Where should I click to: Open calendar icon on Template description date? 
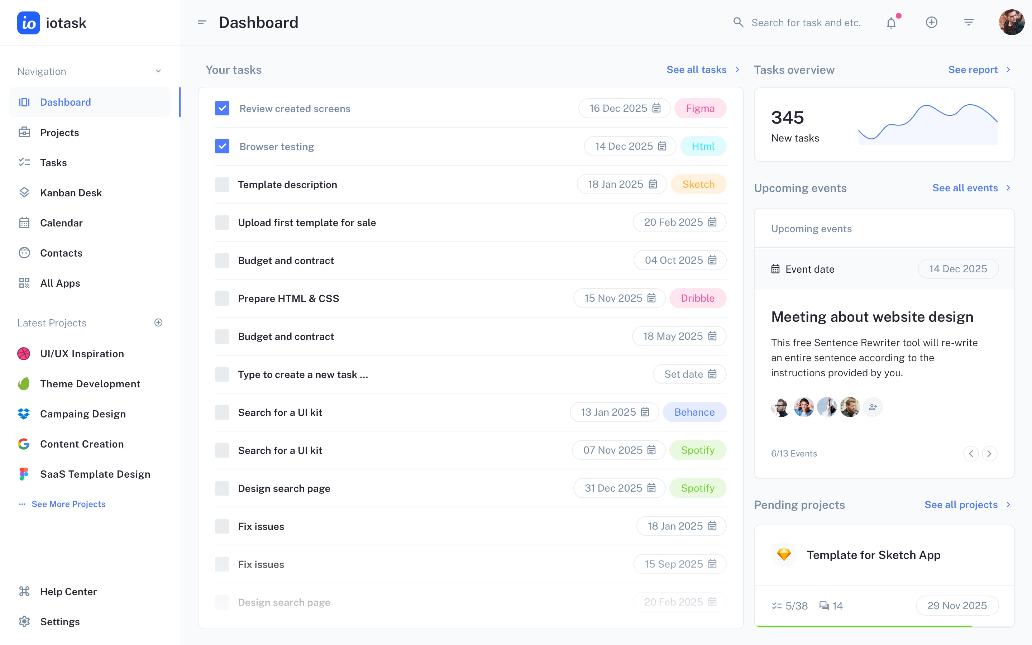coord(653,184)
